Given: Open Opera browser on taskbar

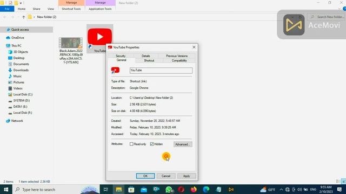Looking at the screenshot, I should [181, 189].
